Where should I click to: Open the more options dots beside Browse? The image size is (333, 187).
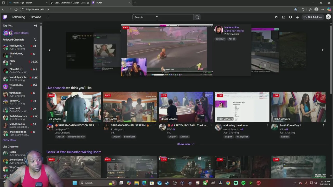click(x=48, y=17)
